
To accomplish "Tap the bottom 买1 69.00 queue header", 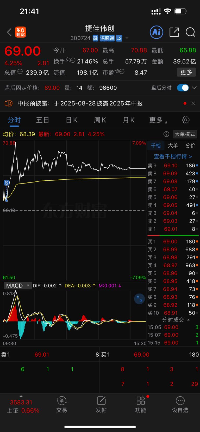I will click(150, 355).
